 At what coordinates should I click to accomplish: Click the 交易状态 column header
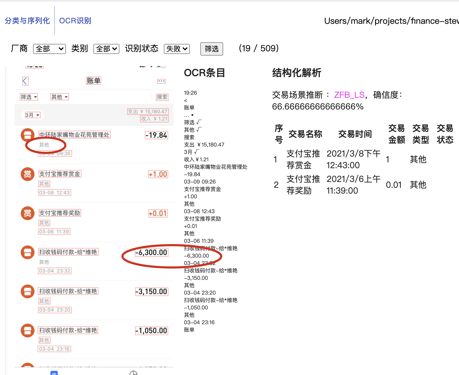point(445,134)
